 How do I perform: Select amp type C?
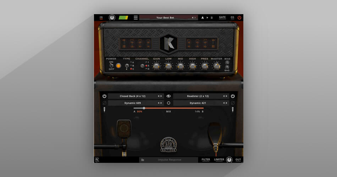pyautogui.click(x=132, y=69)
